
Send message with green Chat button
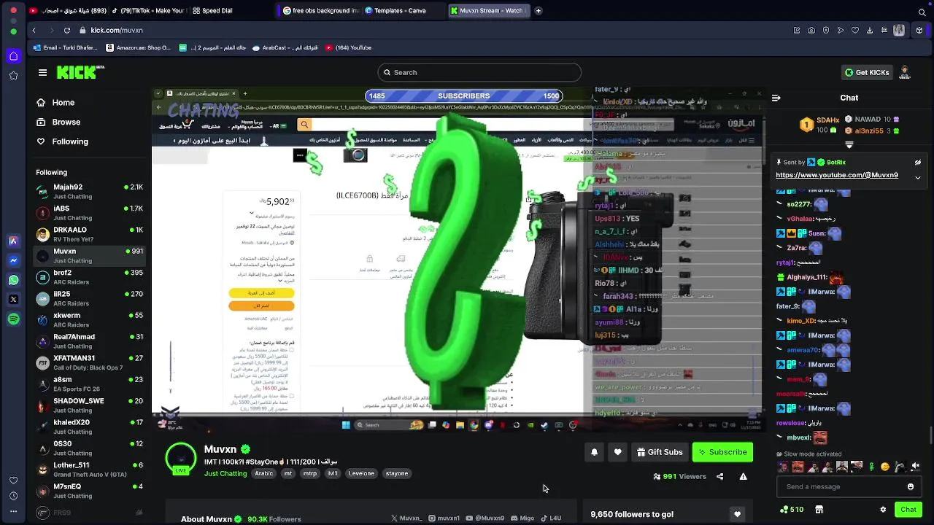(908, 510)
